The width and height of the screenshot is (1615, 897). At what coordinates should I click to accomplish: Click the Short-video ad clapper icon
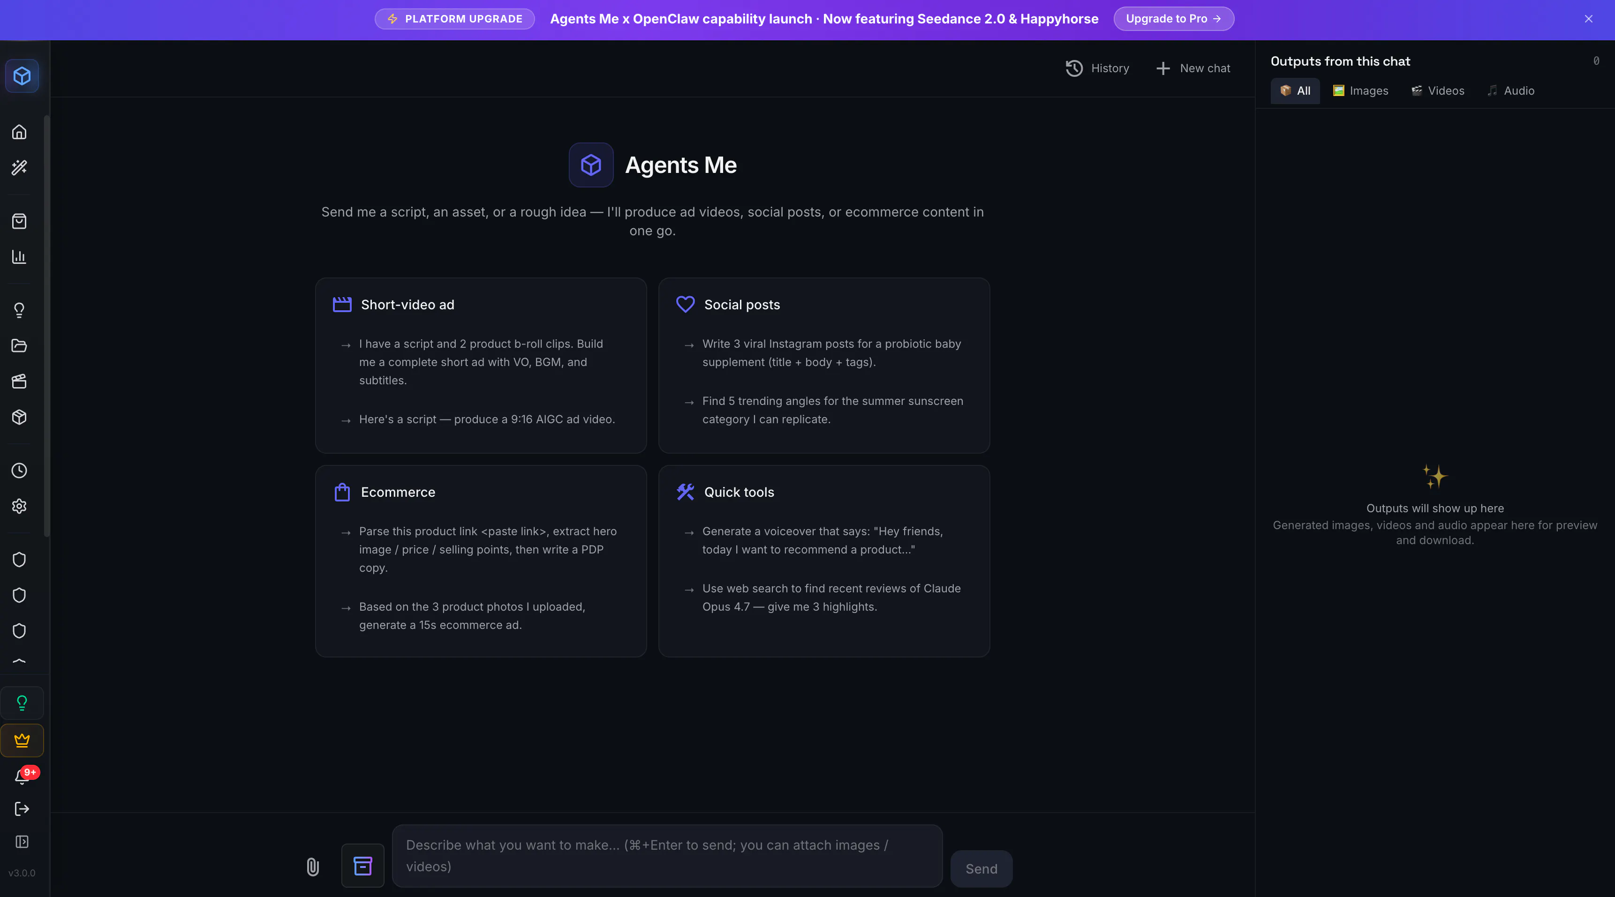pyautogui.click(x=342, y=305)
